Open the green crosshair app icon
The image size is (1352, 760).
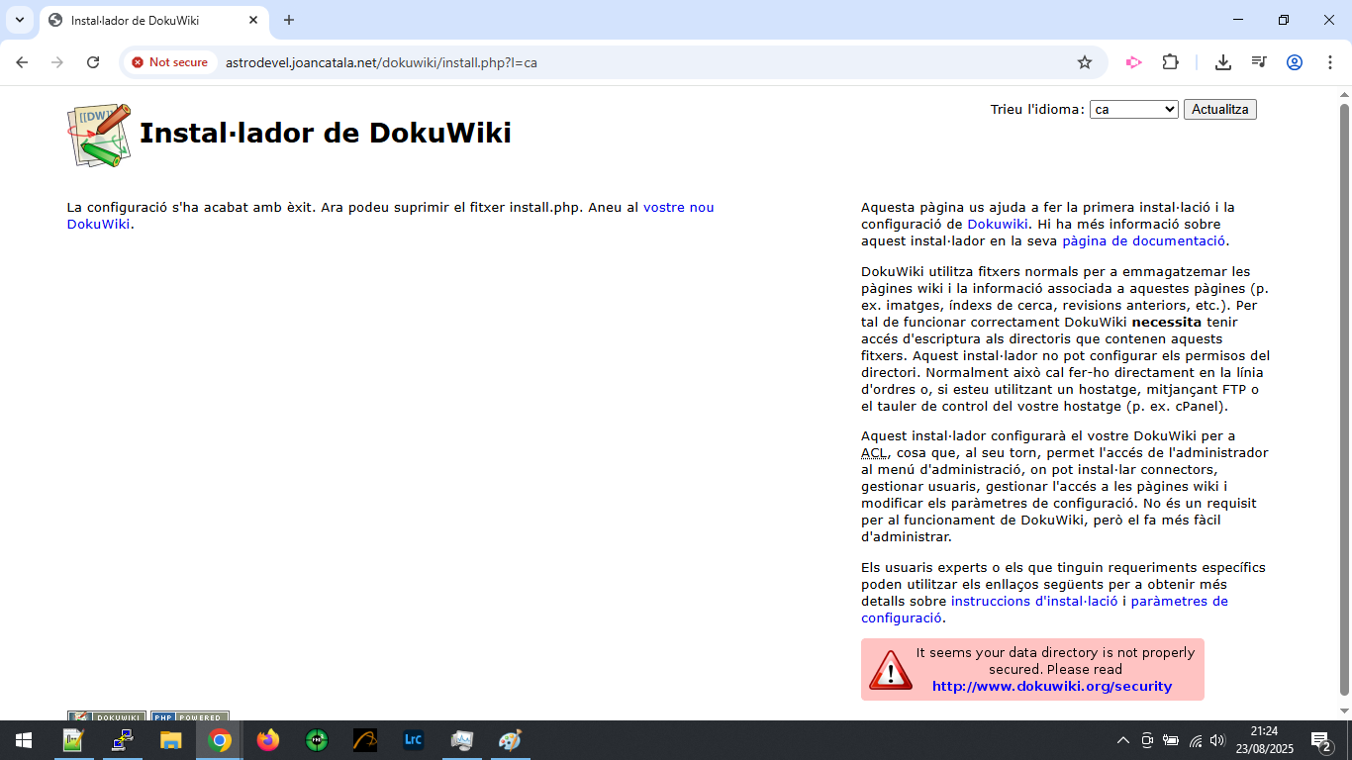[317, 740]
